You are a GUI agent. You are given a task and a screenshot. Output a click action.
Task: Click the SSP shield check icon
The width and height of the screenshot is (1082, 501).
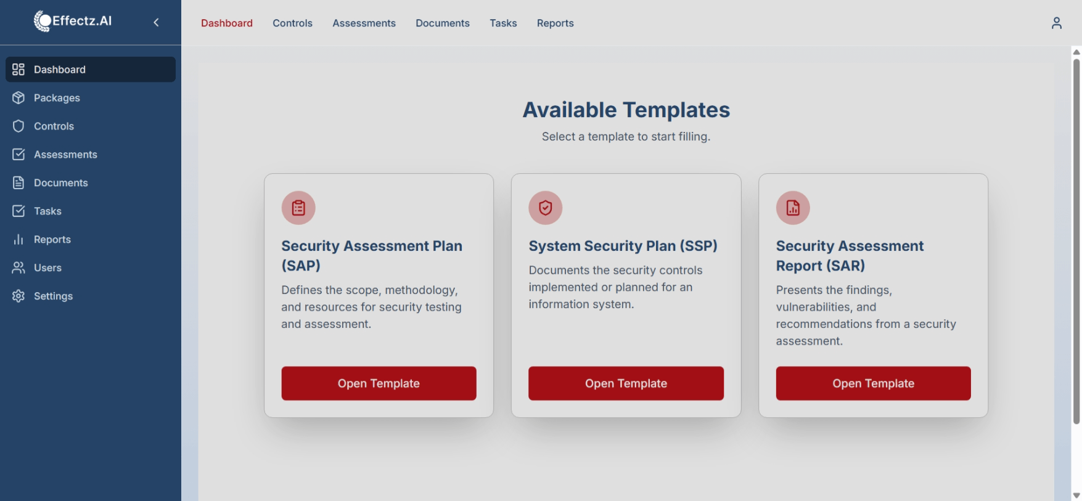tap(545, 208)
